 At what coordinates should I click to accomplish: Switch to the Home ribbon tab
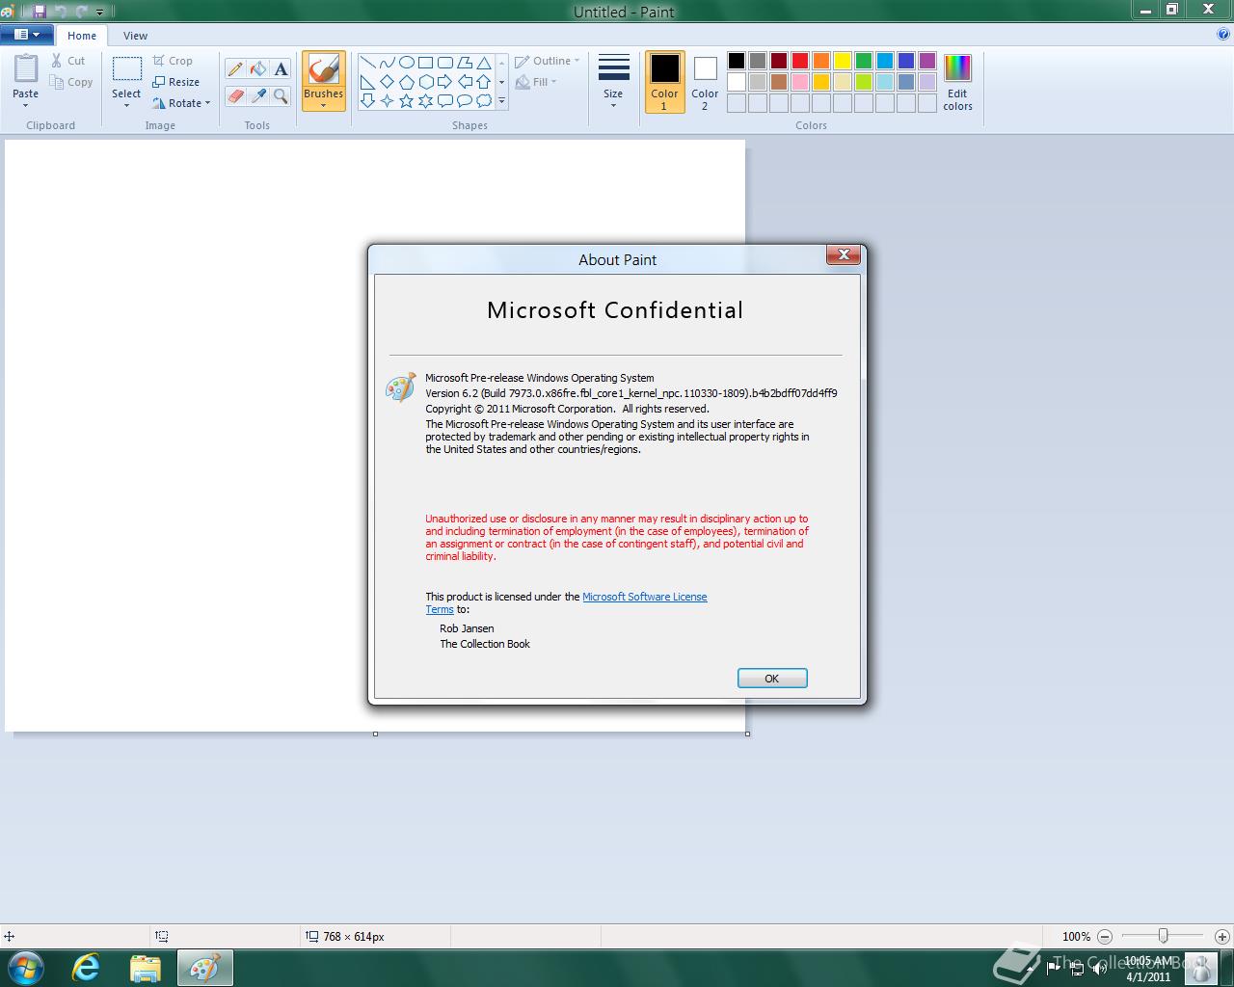(82, 36)
